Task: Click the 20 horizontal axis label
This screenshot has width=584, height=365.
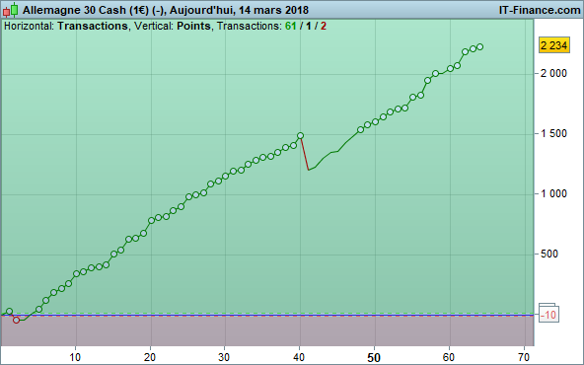Action: point(150,357)
